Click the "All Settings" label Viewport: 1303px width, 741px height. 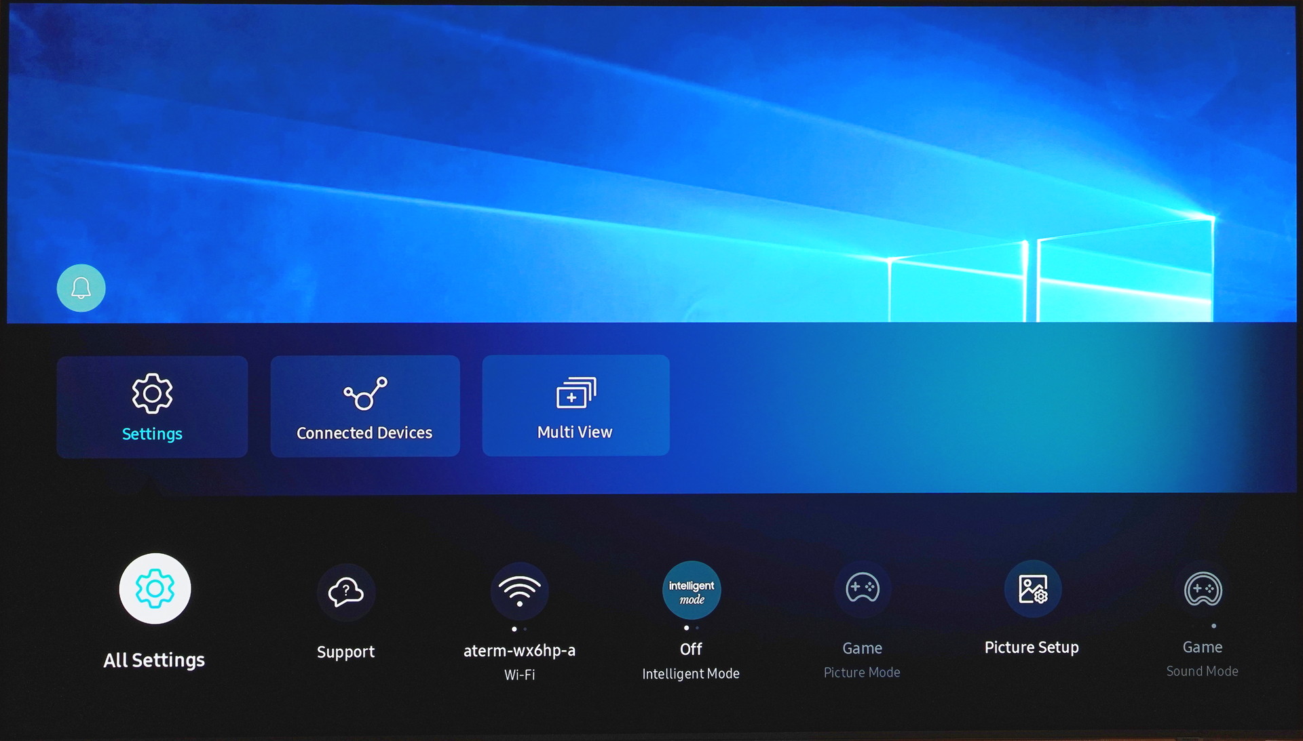tap(154, 660)
